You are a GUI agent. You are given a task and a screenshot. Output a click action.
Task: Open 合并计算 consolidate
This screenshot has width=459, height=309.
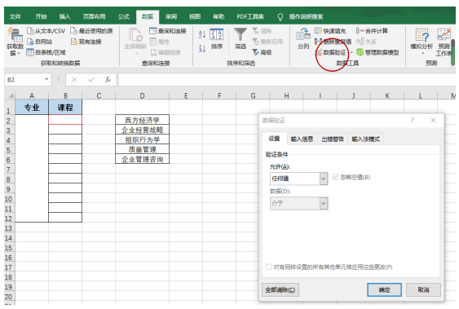[372, 31]
